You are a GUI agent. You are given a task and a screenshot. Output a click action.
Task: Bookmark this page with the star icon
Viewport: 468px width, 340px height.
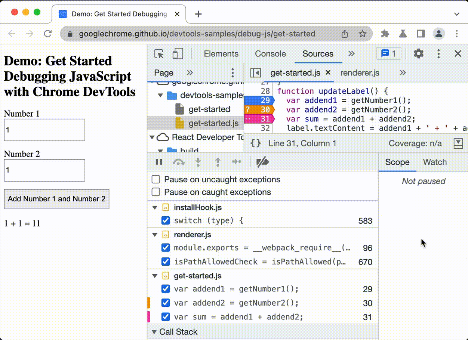coord(362,34)
